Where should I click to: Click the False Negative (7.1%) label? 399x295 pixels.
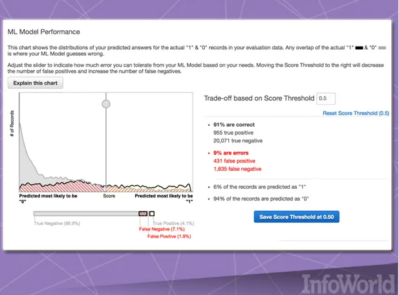point(162,229)
